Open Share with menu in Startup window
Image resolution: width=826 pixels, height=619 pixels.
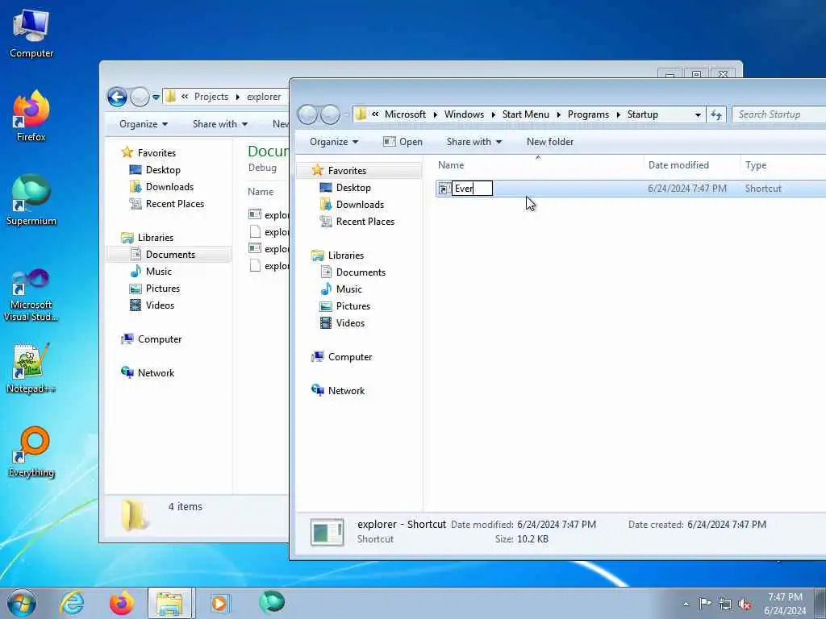pos(474,142)
